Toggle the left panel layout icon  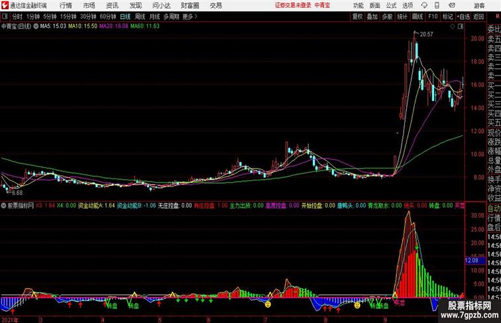click(5, 17)
